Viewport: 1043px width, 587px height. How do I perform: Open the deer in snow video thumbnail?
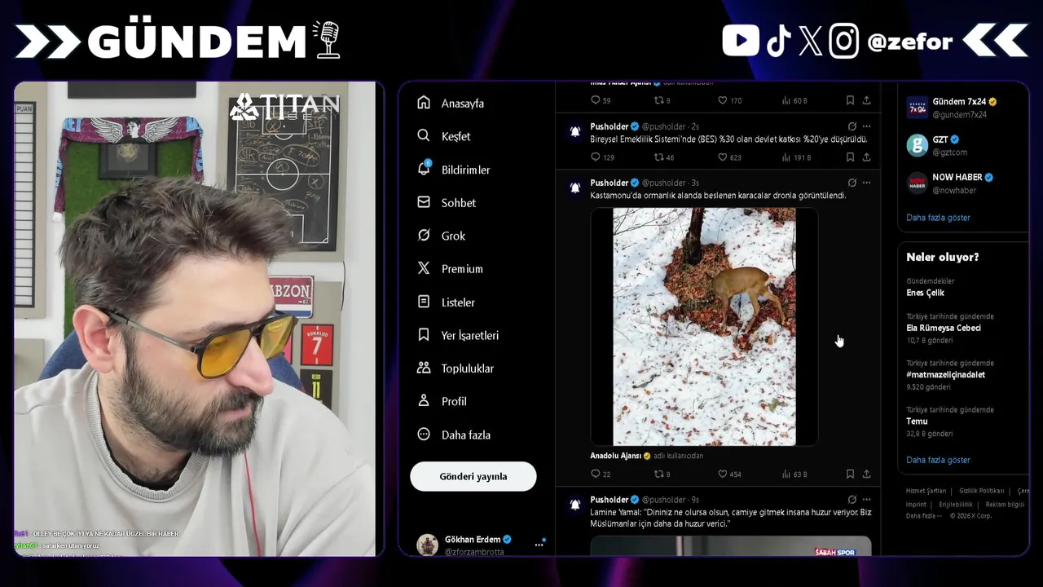[704, 326]
